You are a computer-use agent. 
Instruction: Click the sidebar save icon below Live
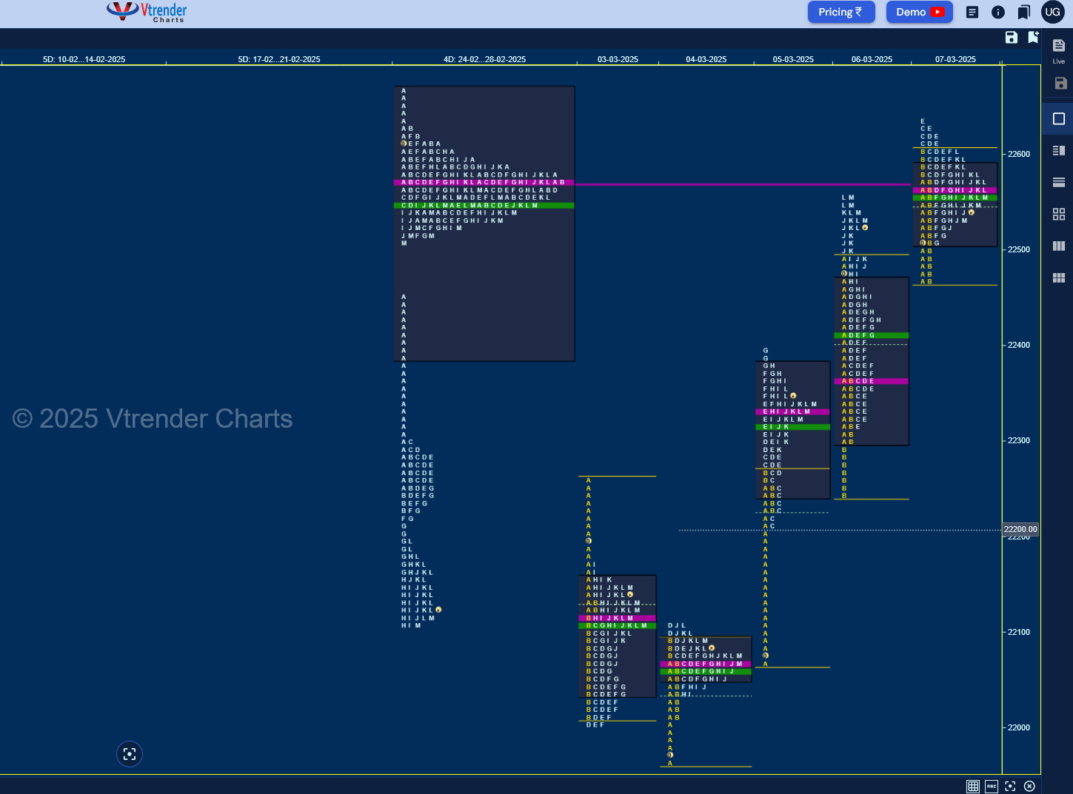(1060, 84)
